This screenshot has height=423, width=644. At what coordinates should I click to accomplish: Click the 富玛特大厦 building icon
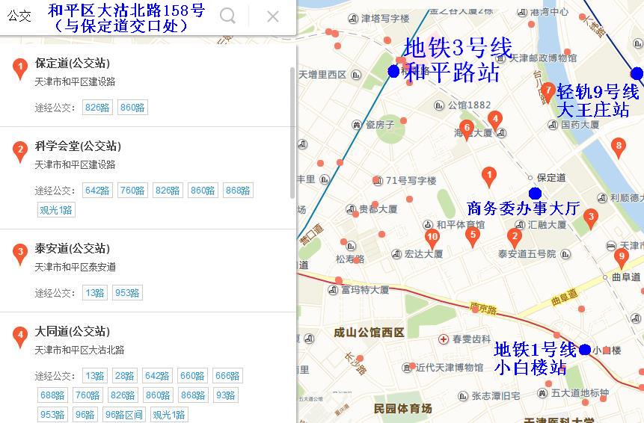(x=333, y=290)
